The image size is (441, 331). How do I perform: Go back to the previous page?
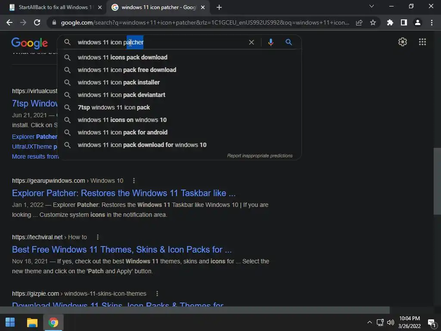click(x=9, y=22)
